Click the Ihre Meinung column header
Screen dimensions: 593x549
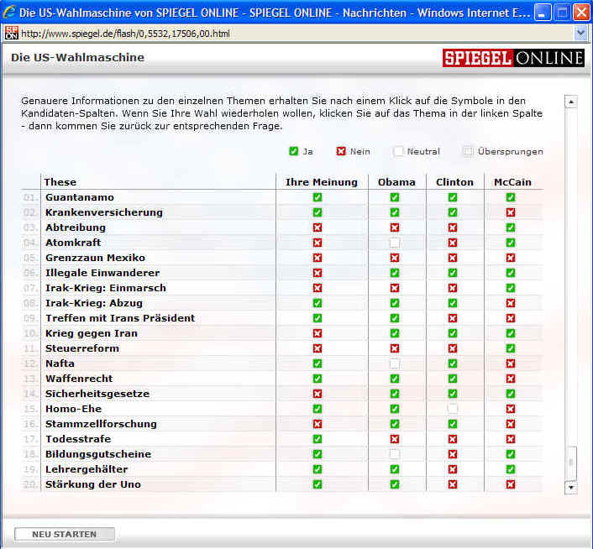(322, 182)
